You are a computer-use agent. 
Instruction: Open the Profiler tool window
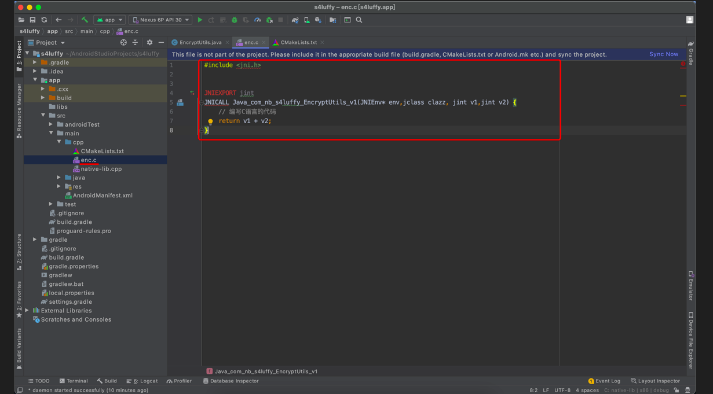pyautogui.click(x=179, y=381)
